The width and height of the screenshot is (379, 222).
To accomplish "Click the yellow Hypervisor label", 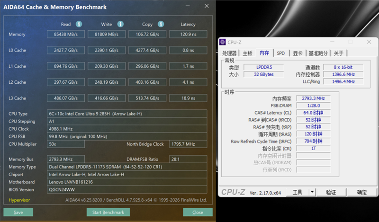I will point(19,200).
